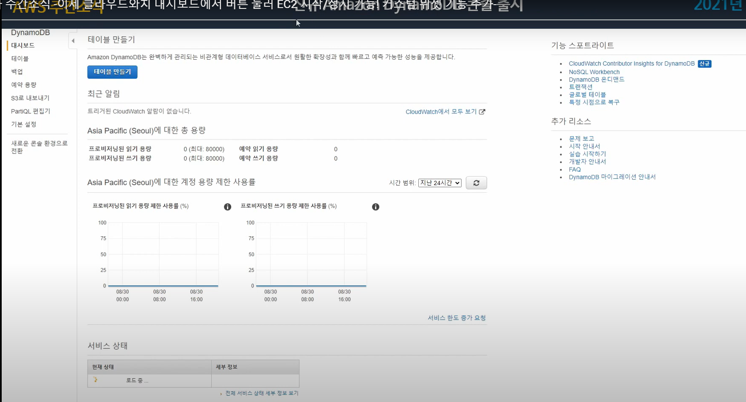Click the read capacity usage chart area
Viewport: 746px width, 402px height.
pyautogui.click(x=163, y=254)
